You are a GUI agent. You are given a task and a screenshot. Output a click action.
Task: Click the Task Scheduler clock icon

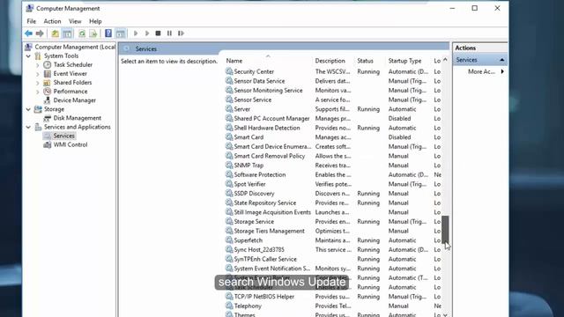[x=47, y=64]
